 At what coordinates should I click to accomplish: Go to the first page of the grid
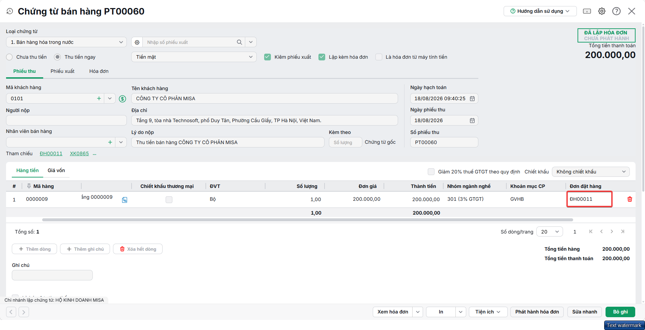591,231
